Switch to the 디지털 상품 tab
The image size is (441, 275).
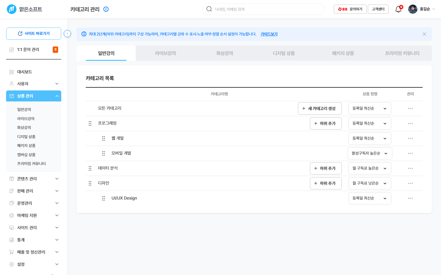284,53
